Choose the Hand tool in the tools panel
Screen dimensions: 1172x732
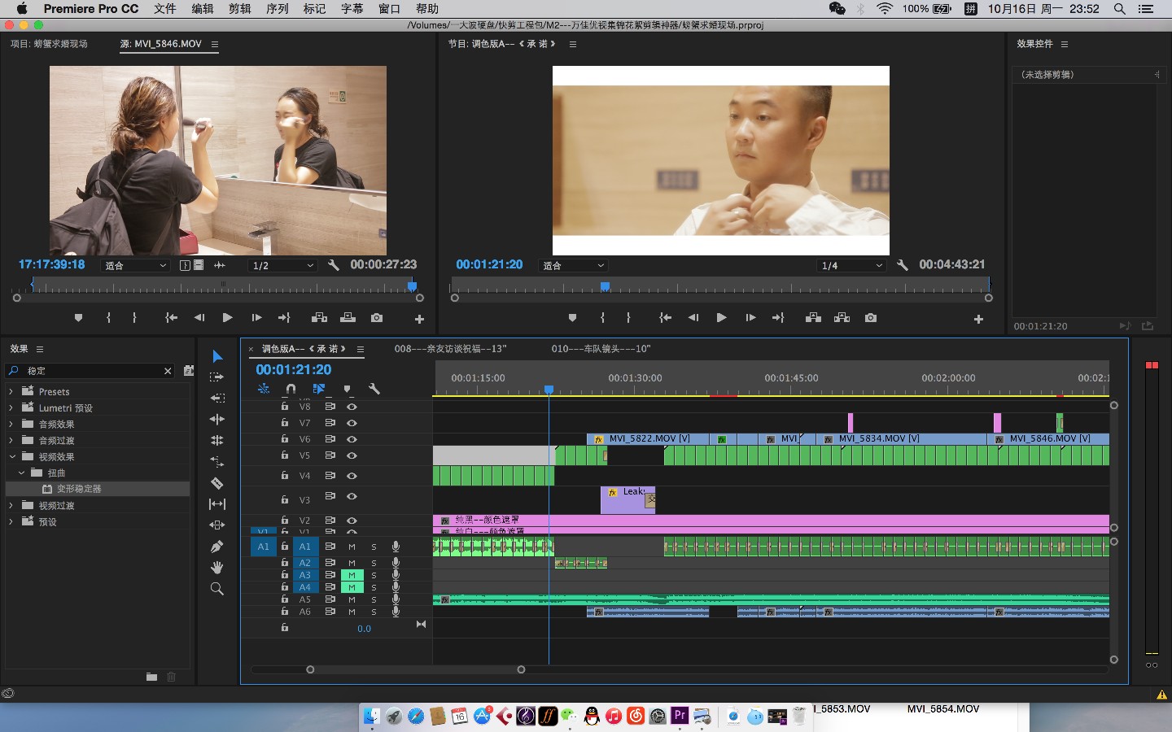point(217,568)
